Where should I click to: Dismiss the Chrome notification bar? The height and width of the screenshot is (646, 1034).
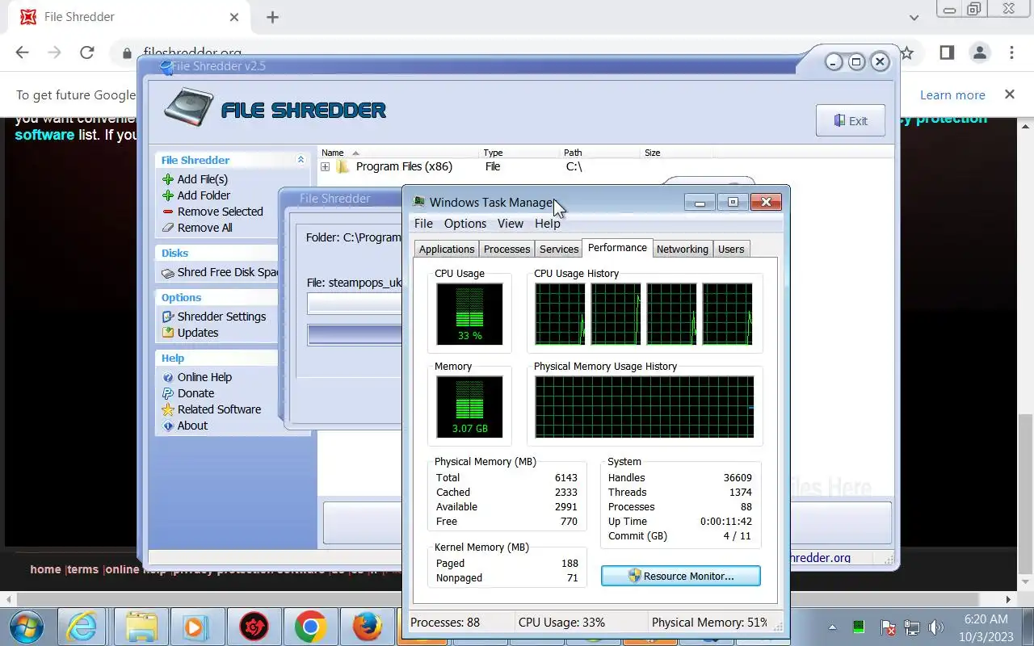[x=1009, y=94]
